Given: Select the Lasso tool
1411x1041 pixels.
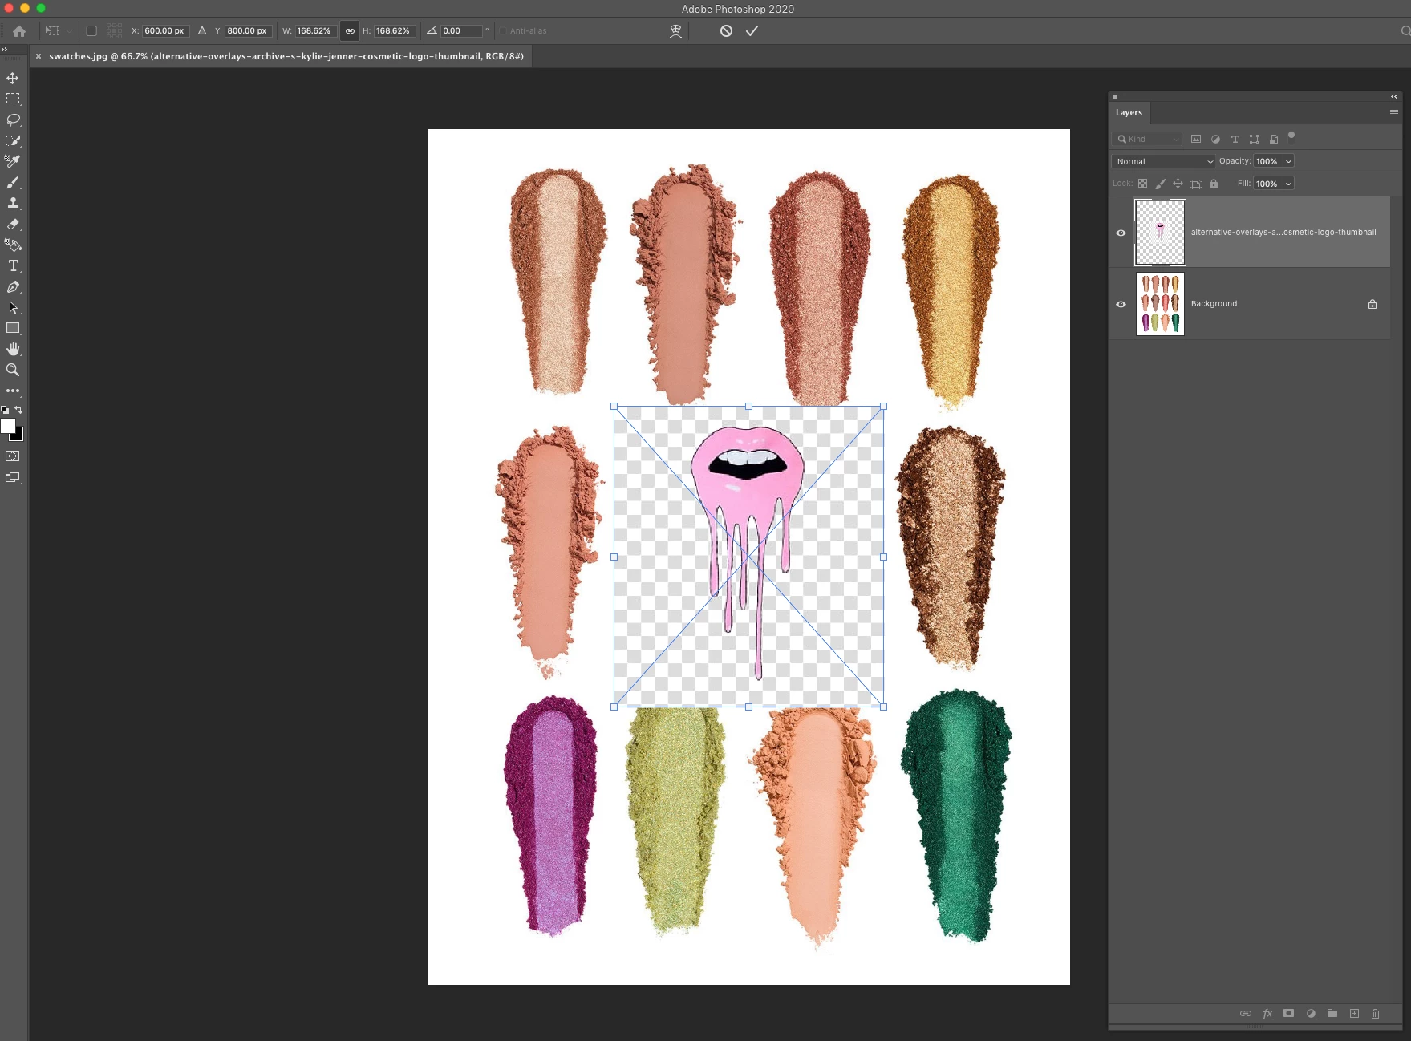Looking at the screenshot, I should [x=13, y=119].
